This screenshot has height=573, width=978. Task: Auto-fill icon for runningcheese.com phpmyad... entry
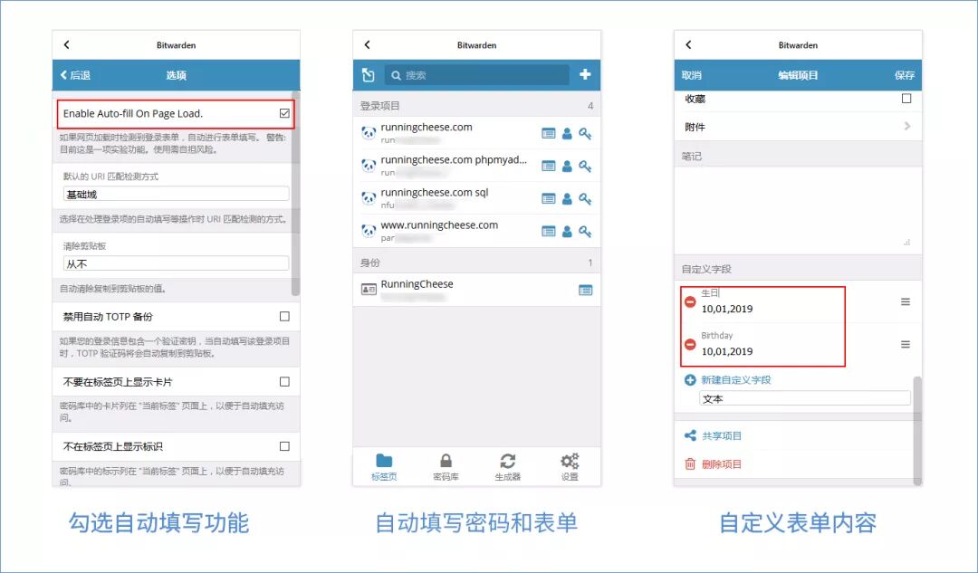pyautogui.click(x=548, y=166)
